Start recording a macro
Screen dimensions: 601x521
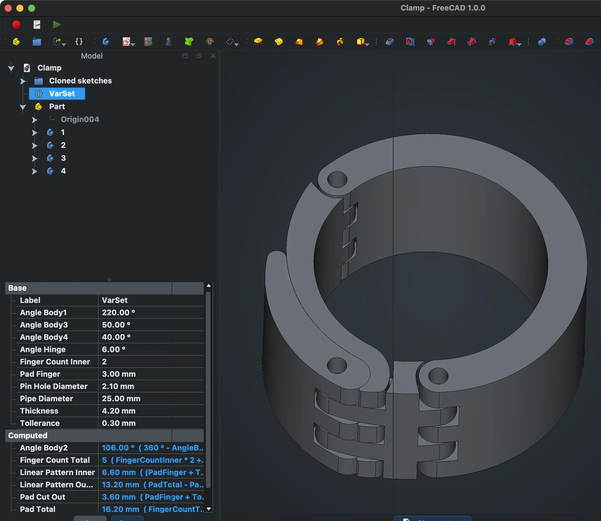16,25
